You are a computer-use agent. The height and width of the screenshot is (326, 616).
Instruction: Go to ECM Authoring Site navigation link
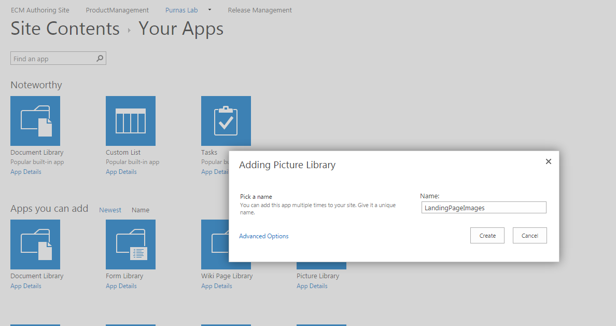[40, 10]
